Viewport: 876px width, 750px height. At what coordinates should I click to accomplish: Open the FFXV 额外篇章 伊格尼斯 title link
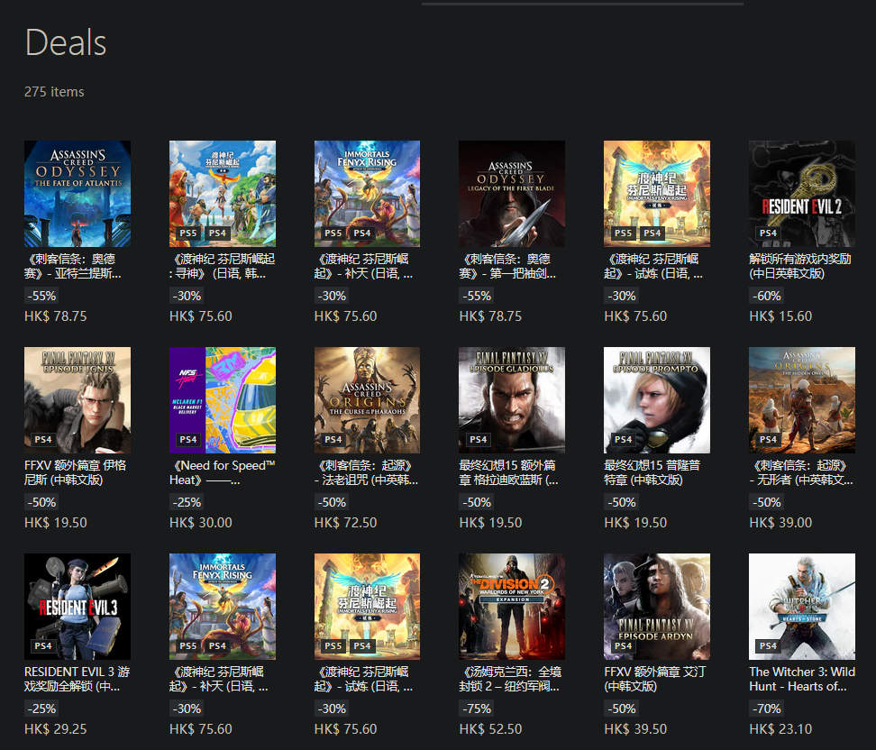(x=76, y=472)
